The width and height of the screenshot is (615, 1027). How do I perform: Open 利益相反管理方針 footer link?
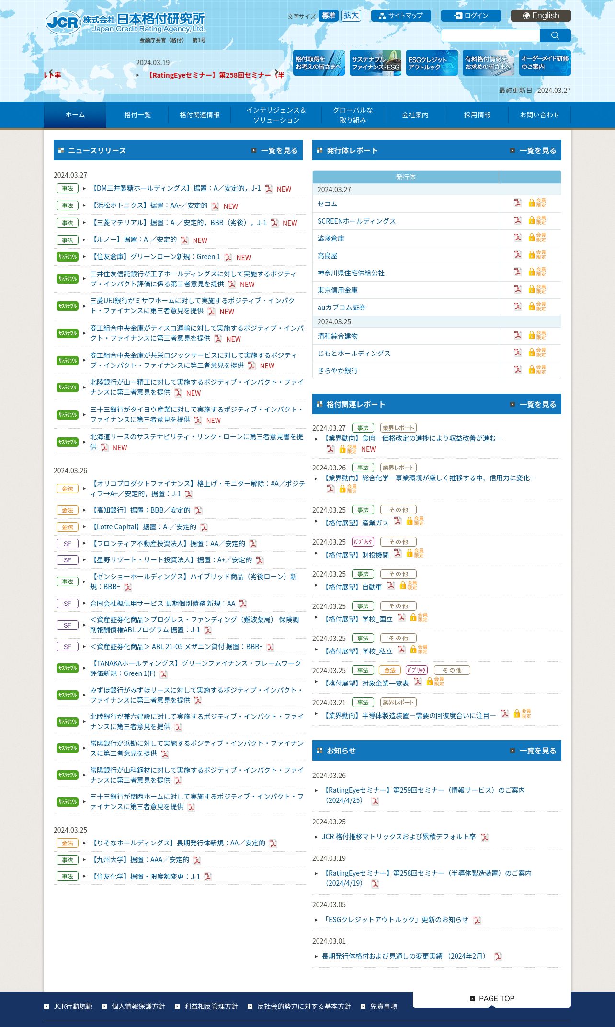tap(211, 1006)
